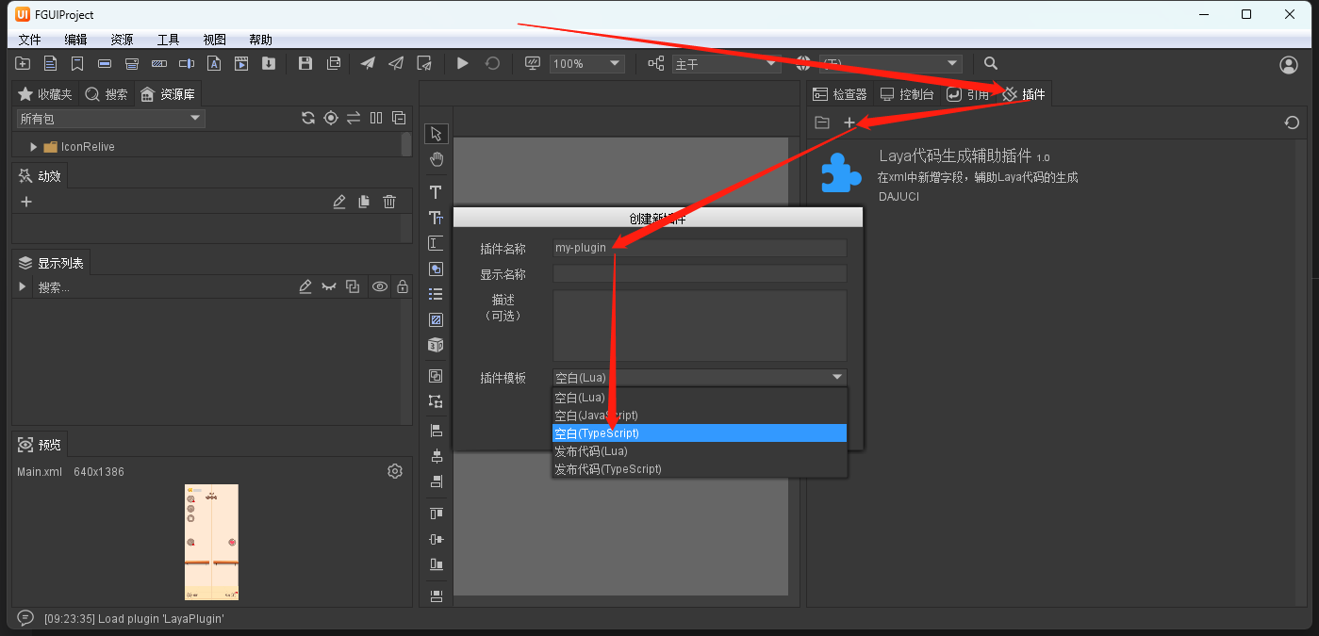Viewport: 1319px width, 636px height.
Task: Open the preview panel settings gear
Action: (395, 471)
